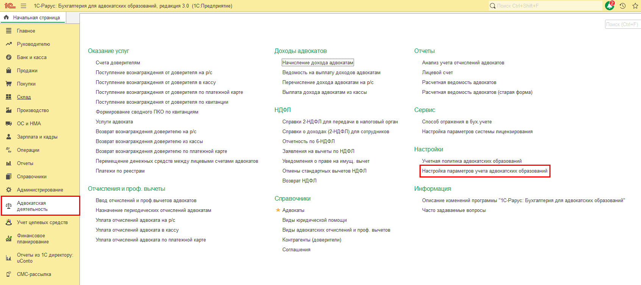Click the Учет целевых средств icon
This screenshot has height=285, width=641.
(x=9, y=222)
